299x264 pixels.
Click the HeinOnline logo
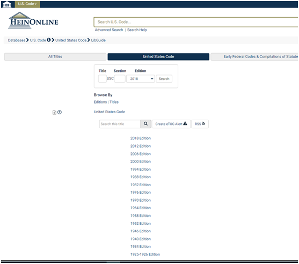pos(33,20)
